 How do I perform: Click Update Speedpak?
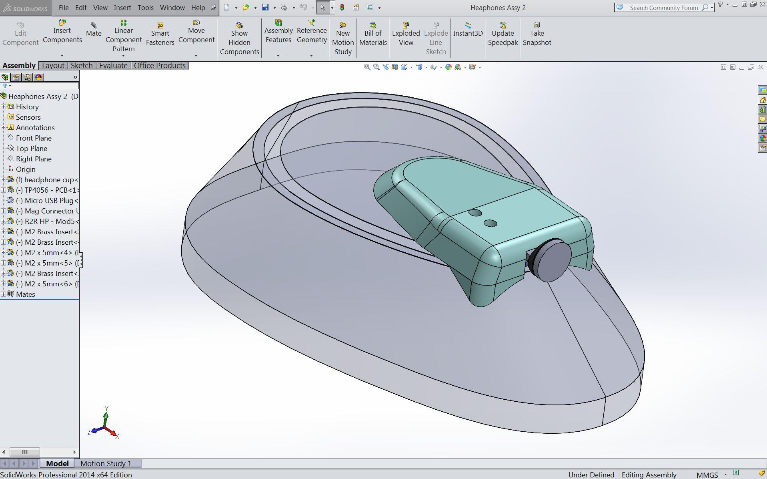(x=503, y=34)
